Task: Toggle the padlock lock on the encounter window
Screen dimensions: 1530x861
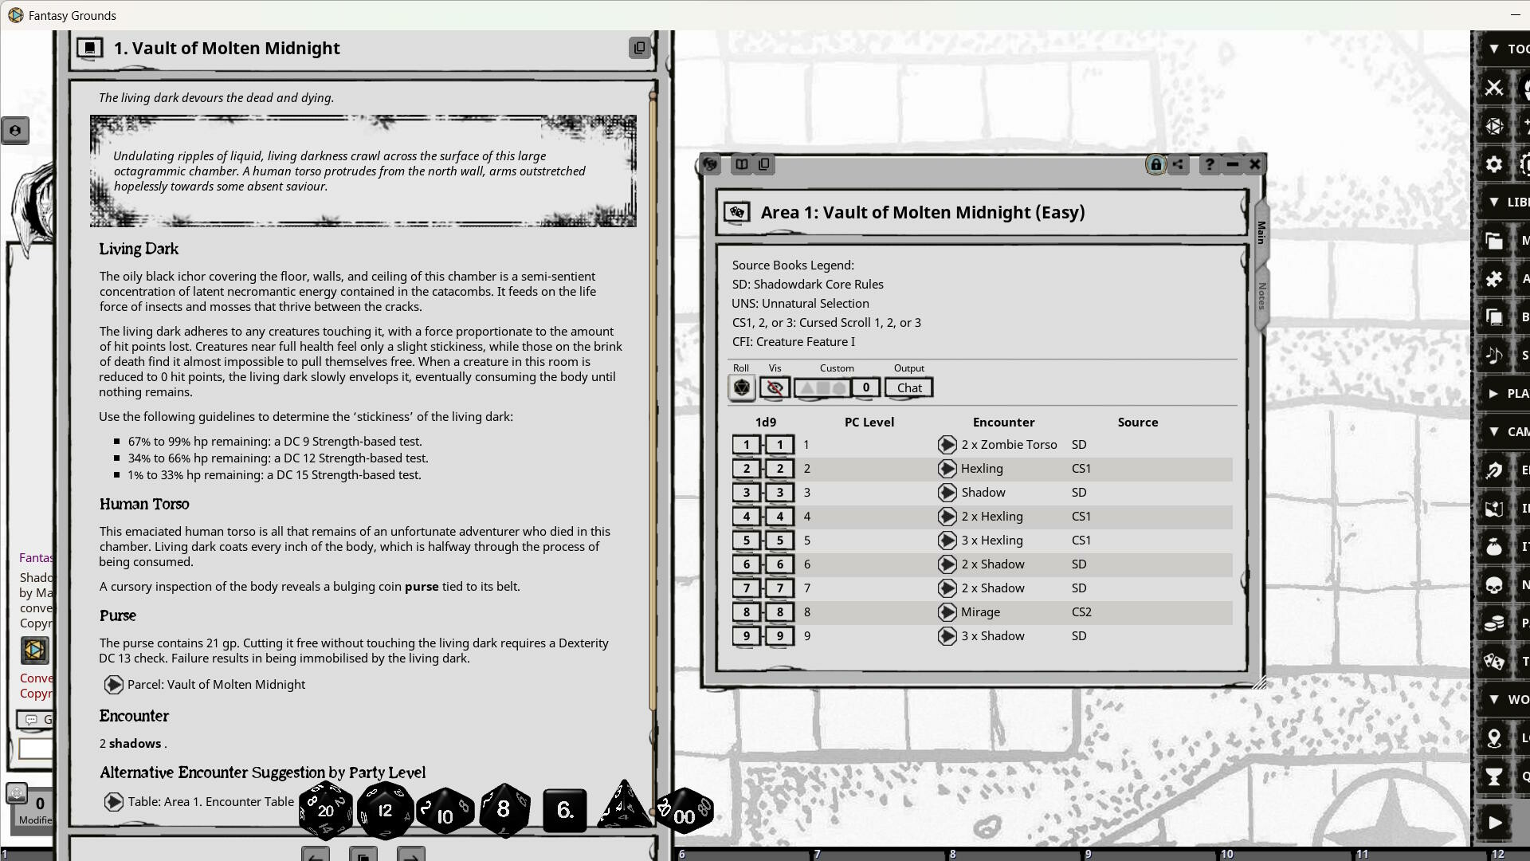Action: point(1155,164)
